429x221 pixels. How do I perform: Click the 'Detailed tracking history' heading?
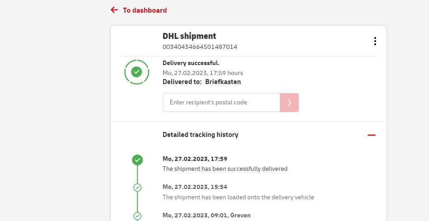pos(200,135)
